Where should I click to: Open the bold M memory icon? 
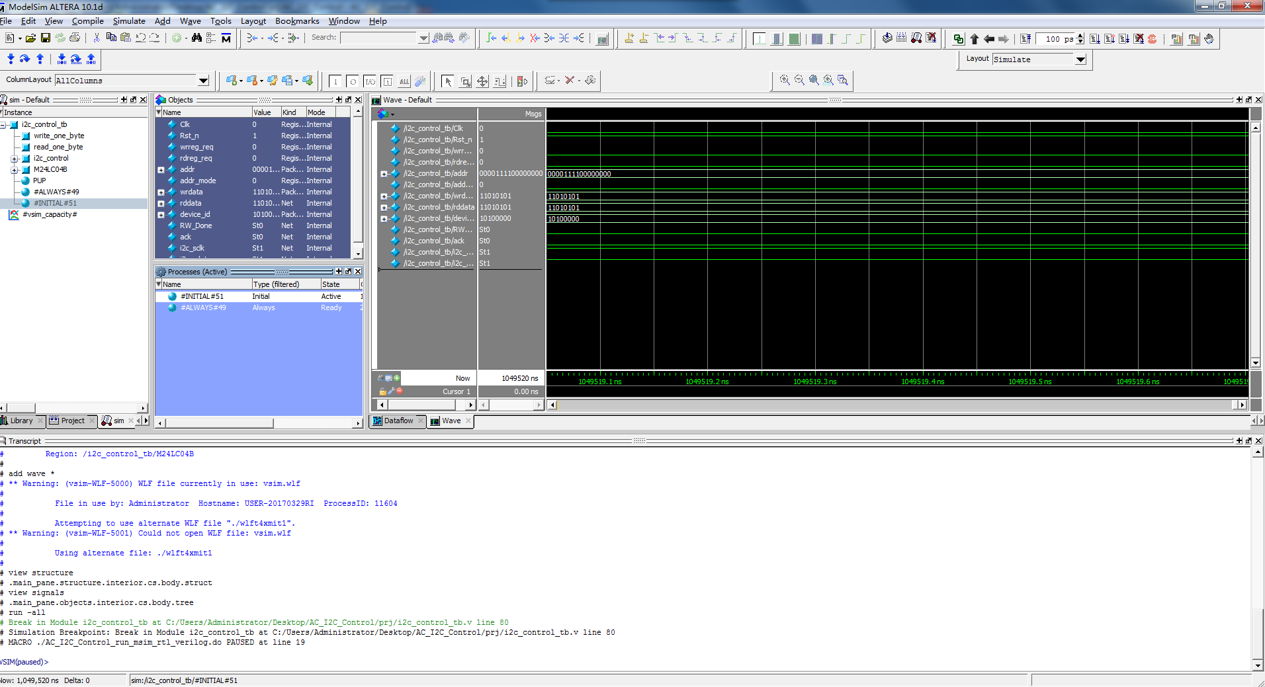pyautogui.click(x=226, y=38)
